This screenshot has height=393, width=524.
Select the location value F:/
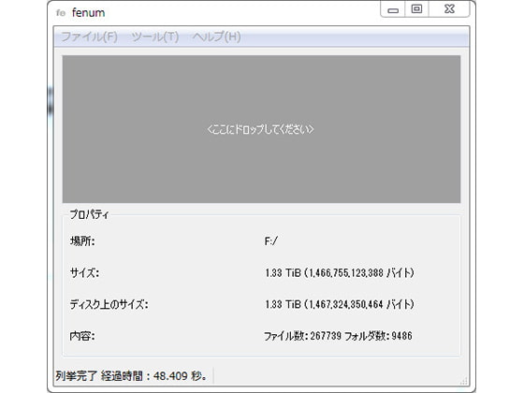pyautogui.click(x=270, y=241)
